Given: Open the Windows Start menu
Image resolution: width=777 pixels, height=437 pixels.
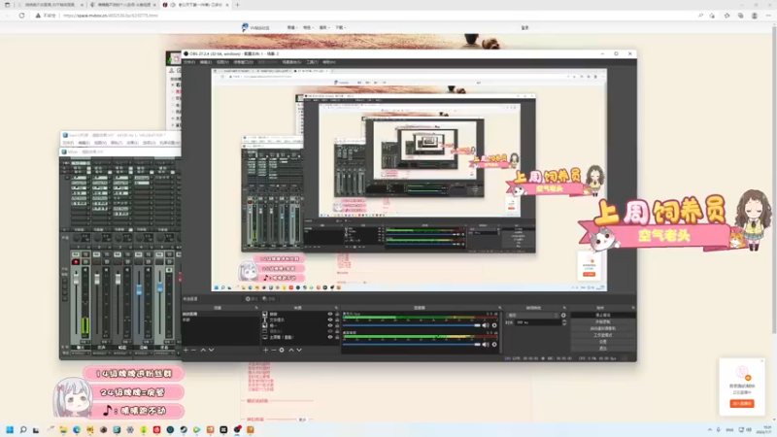Looking at the screenshot, I should (x=10, y=429).
